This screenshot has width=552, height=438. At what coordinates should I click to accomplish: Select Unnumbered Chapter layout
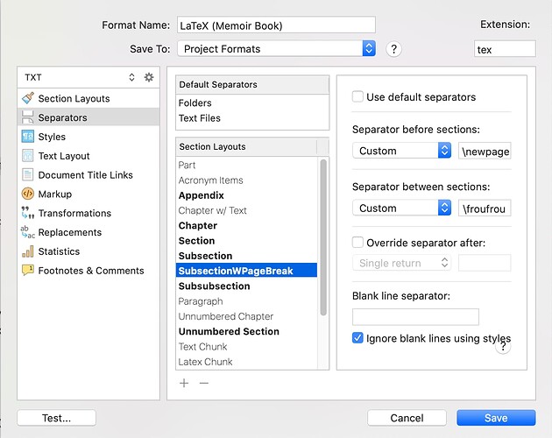pyautogui.click(x=246, y=316)
